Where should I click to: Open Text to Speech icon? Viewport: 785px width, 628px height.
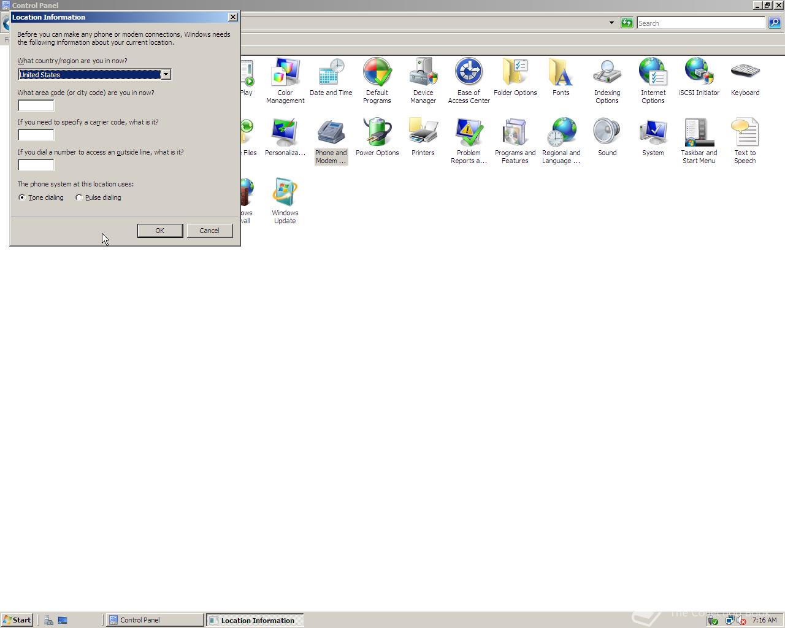pyautogui.click(x=745, y=141)
